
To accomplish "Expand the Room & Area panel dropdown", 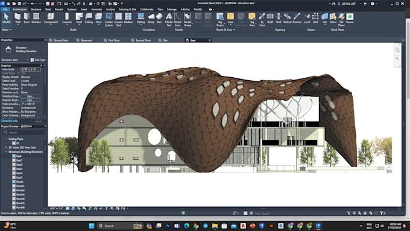I will [x=225, y=30].
